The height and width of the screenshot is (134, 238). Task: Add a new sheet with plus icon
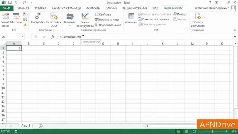(41, 126)
